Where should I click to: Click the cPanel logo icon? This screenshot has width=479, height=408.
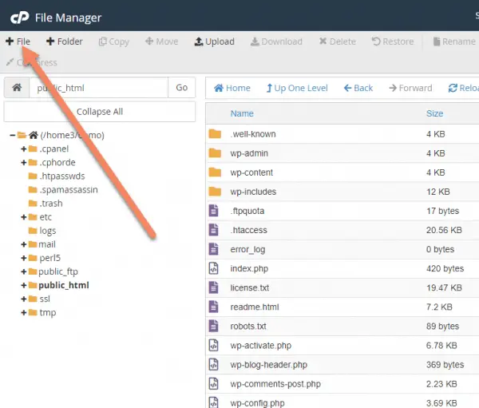[x=20, y=18]
